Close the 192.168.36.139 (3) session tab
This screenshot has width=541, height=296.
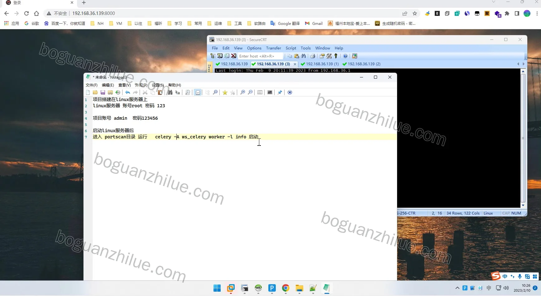295,64
